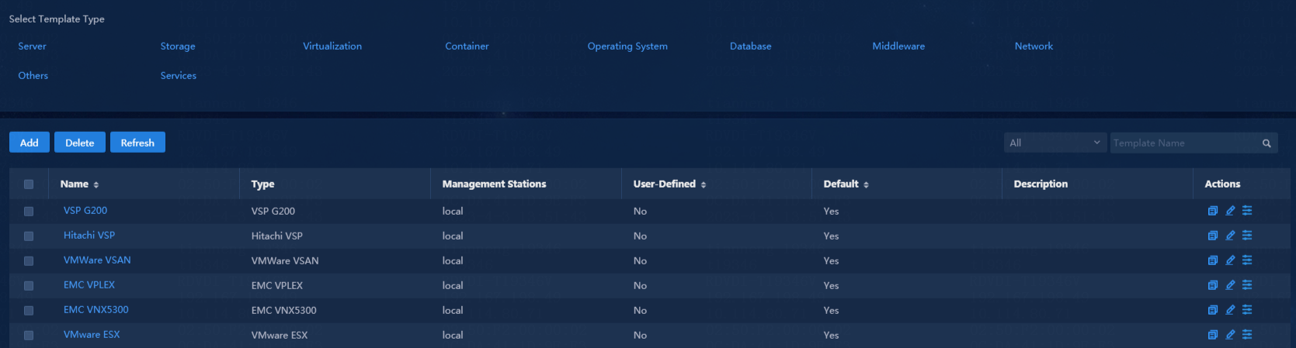
Task: Click the Management Stations column header
Action: [x=494, y=184]
